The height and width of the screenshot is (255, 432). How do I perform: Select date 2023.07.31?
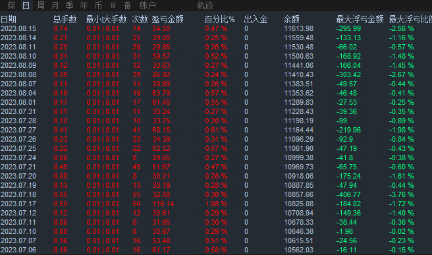(x=18, y=111)
